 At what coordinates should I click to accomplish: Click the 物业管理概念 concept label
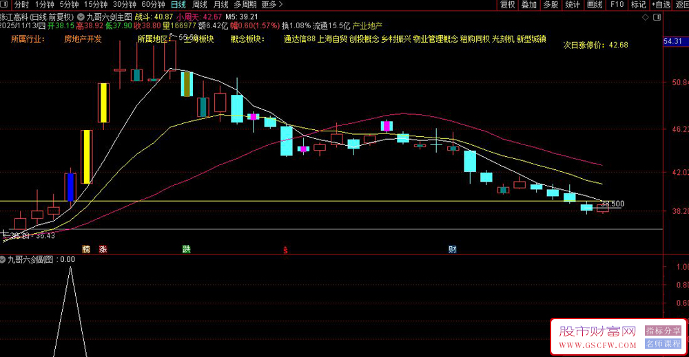coord(435,39)
